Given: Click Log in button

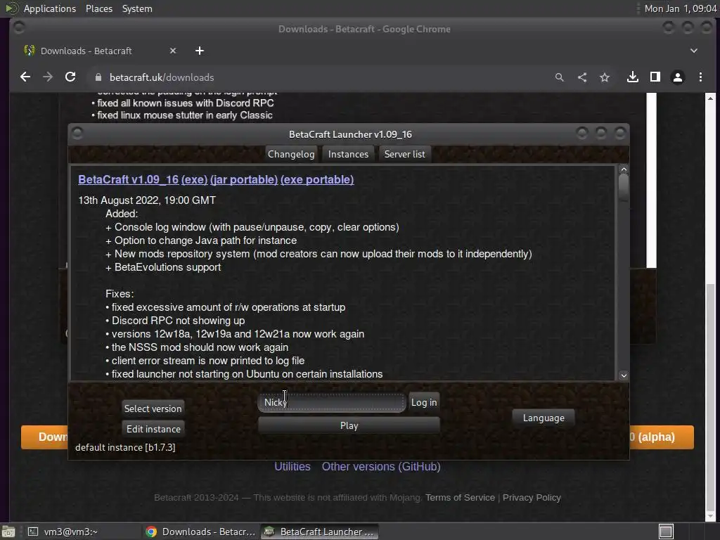Looking at the screenshot, I should click(424, 402).
